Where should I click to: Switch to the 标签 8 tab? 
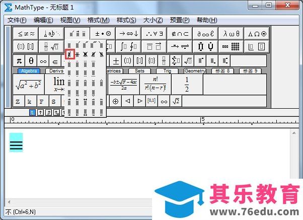pos(222,71)
